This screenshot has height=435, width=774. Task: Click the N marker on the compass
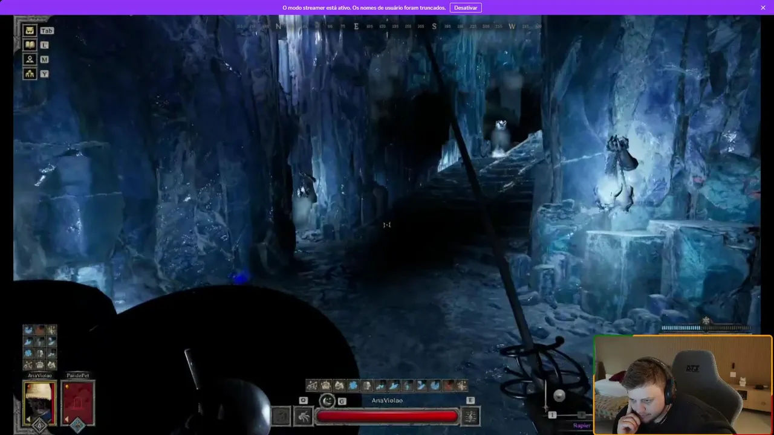[x=279, y=27]
